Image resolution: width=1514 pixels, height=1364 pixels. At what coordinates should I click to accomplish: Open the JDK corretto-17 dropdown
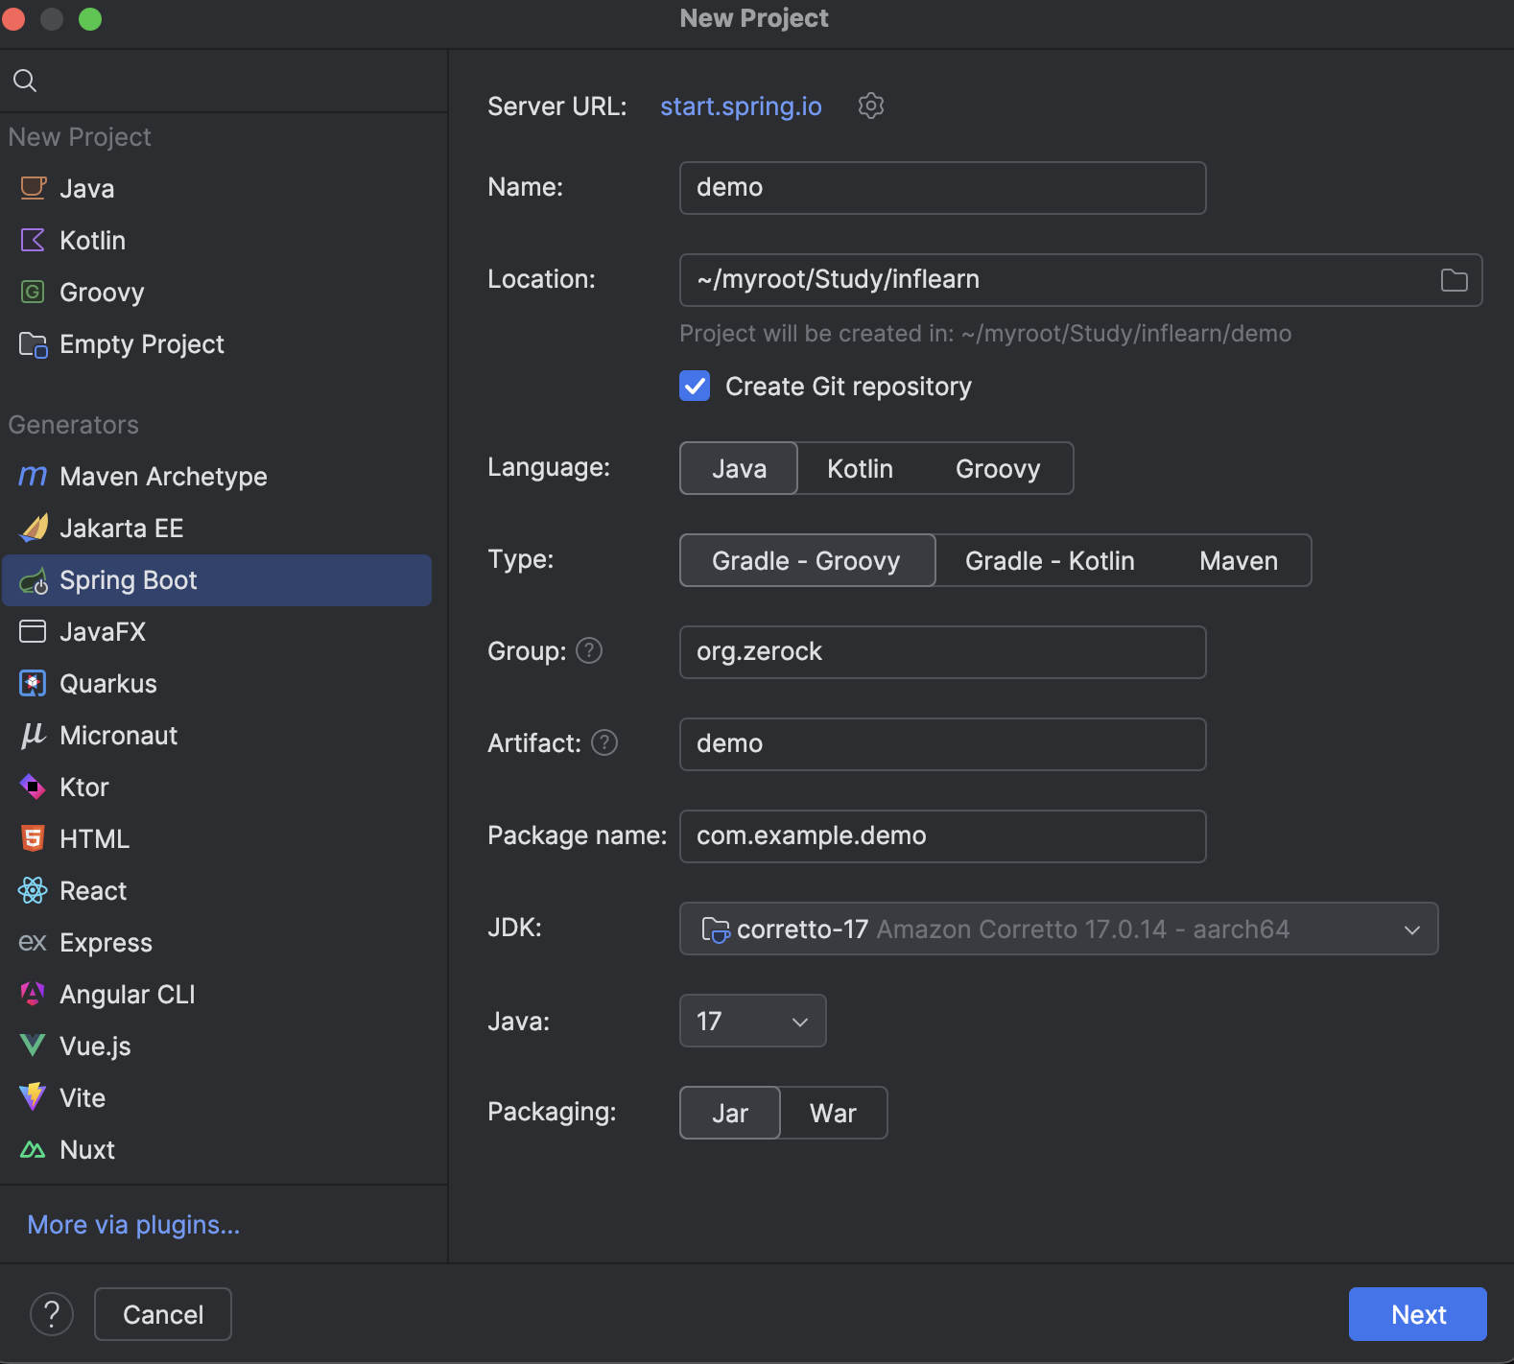click(1058, 929)
